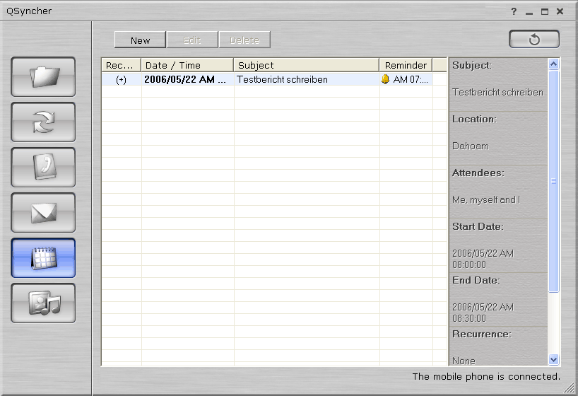Maximize the QSyncher window
578x396 pixels.
tap(545, 12)
